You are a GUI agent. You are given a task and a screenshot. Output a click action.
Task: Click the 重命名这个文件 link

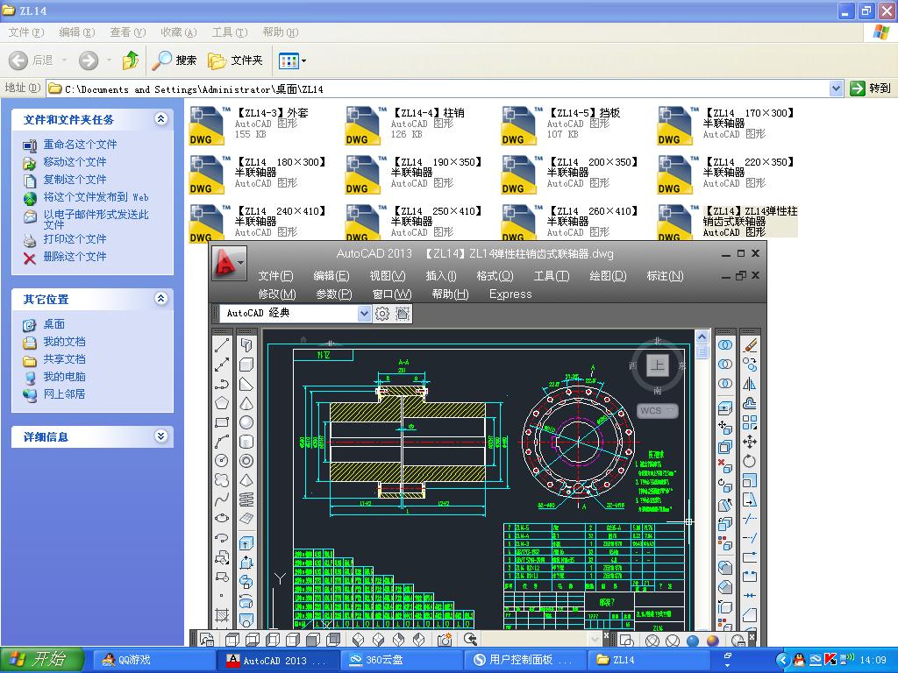pos(80,145)
